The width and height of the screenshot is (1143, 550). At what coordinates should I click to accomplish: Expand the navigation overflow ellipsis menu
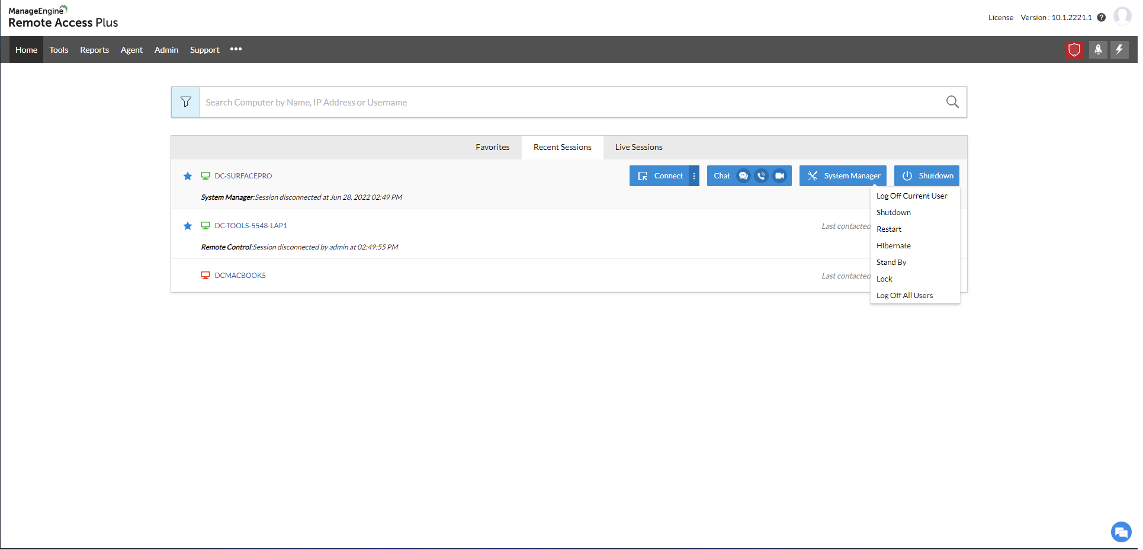coord(236,49)
